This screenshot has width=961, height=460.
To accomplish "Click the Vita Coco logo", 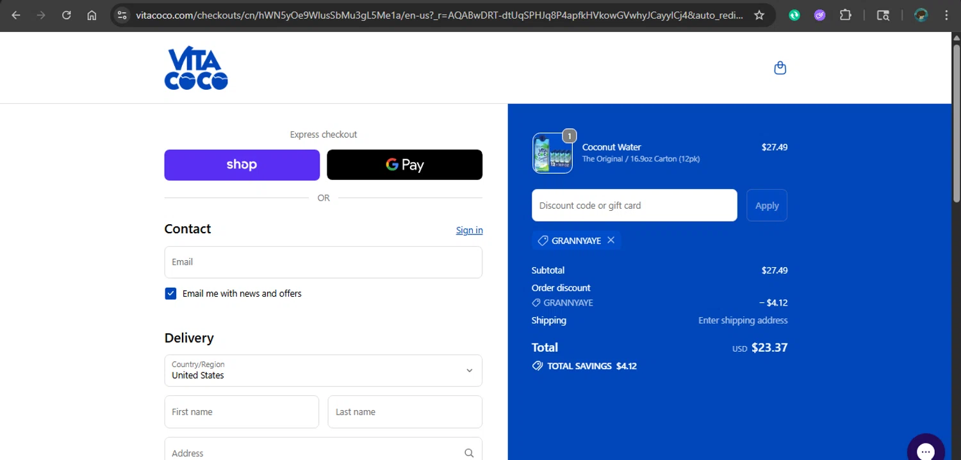I will click(x=196, y=68).
